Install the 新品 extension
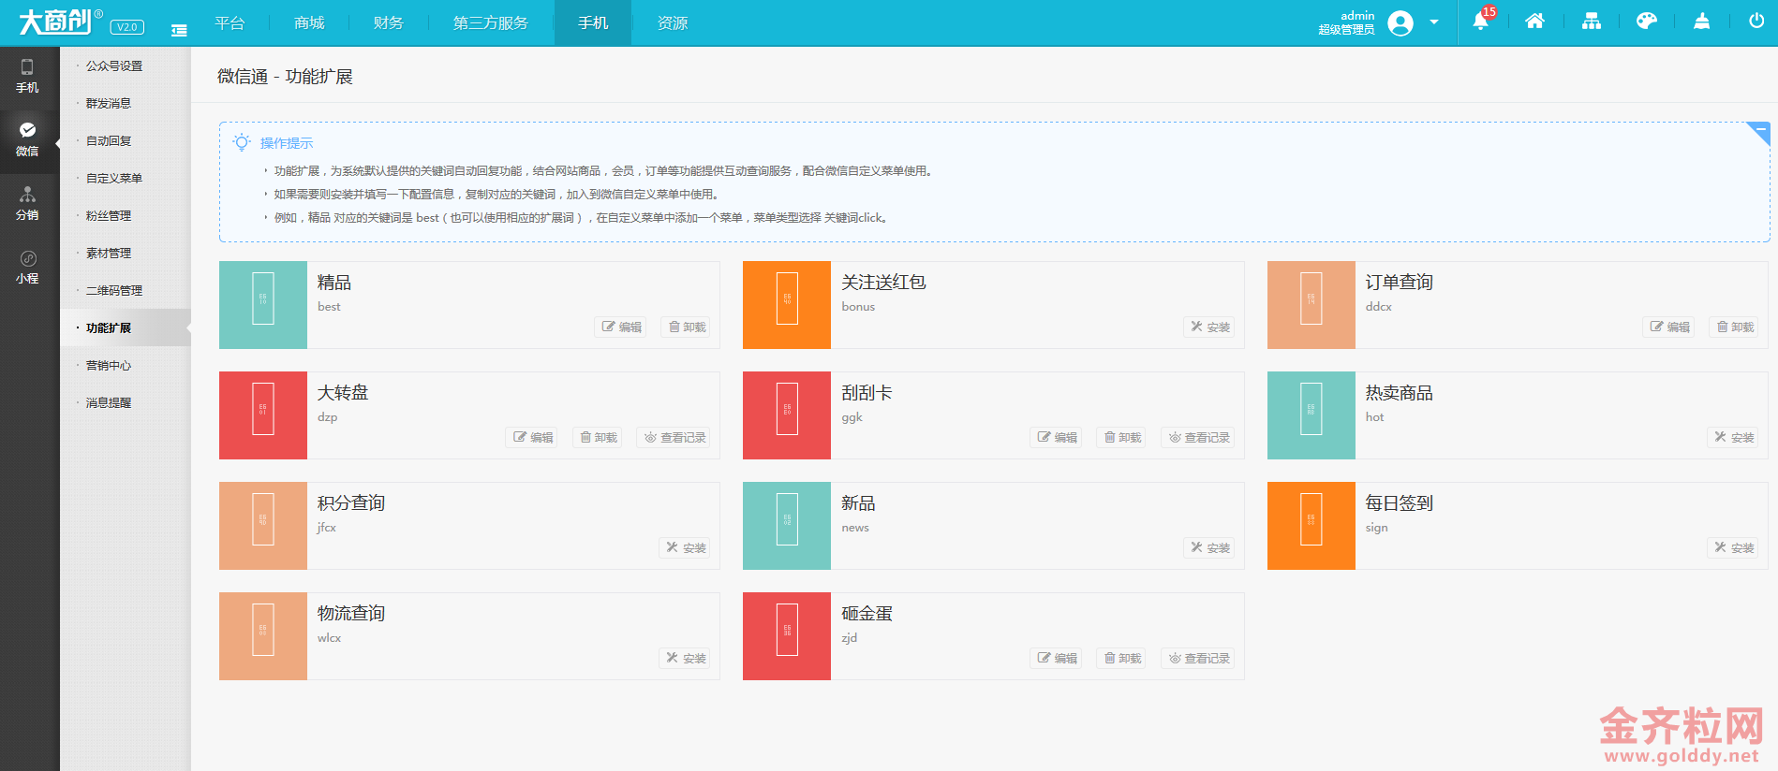Screen dimensions: 1778x771 (1210, 547)
